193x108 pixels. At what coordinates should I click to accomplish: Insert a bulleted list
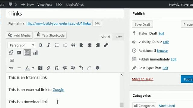click(x=57, y=45)
